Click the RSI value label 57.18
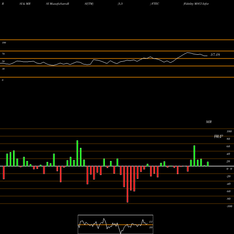The height and width of the screenshot is (234, 234). (215, 55)
